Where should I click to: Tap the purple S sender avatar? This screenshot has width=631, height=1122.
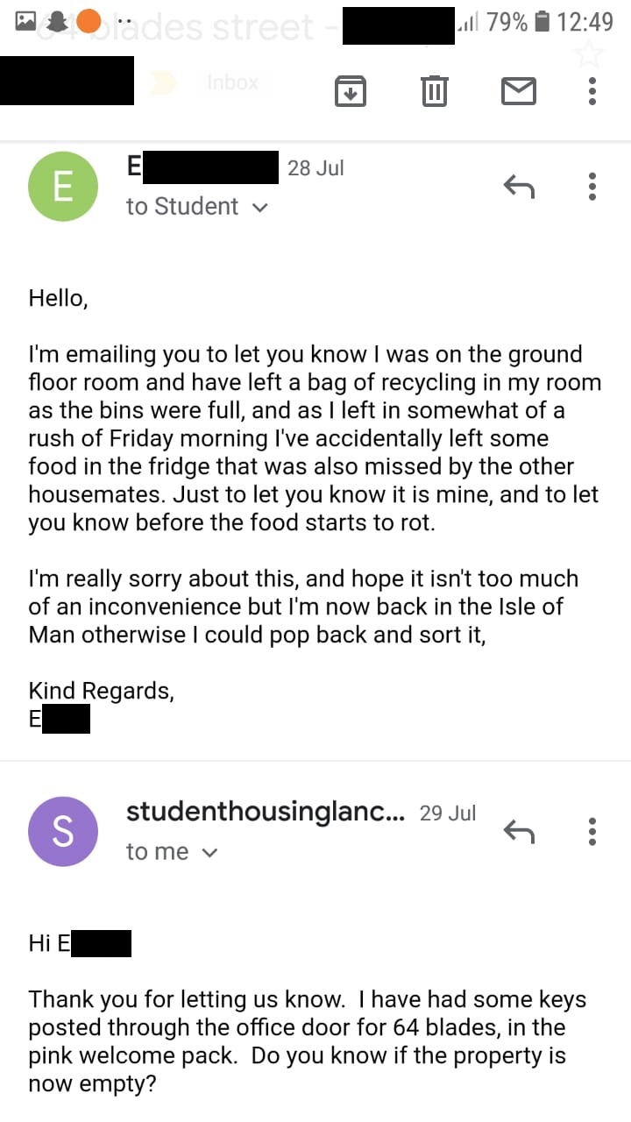tap(63, 832)
